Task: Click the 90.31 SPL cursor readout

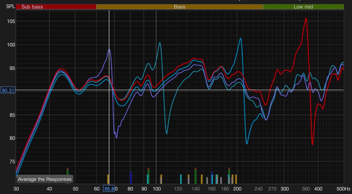Action: pyautogui.click(x=9, y=91)
